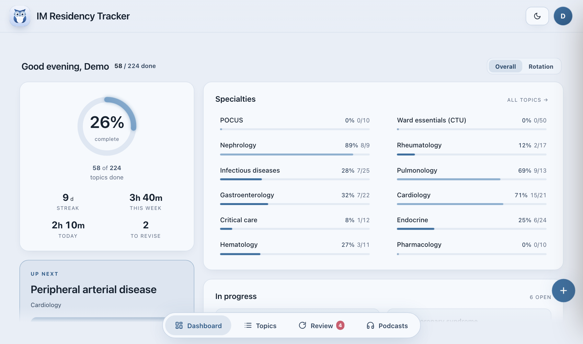Click the Podcasts headphones icon
Image resolution: width=583 pixels, height=344 pixels.
370,326
